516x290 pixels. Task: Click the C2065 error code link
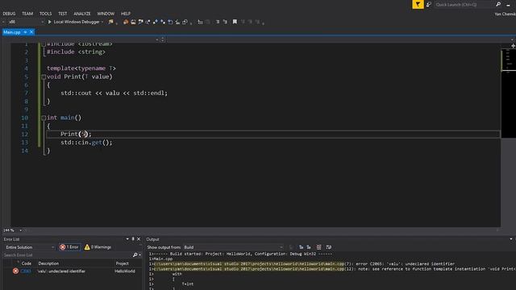pos(26,271)
